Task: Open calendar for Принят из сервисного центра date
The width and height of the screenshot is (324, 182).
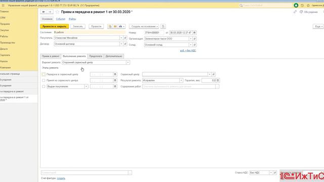Action: [115, 80]
